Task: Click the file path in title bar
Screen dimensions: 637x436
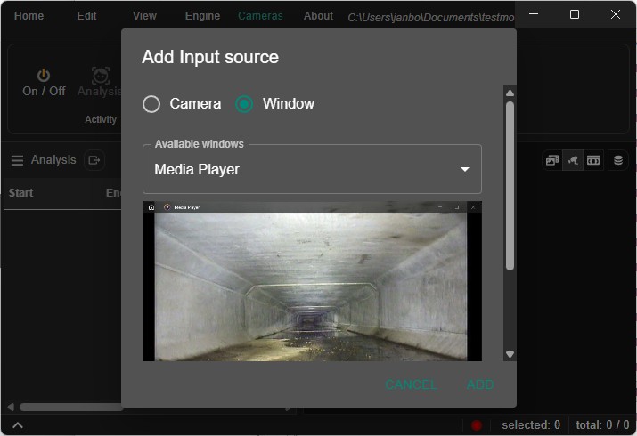Action: point(430,18)
